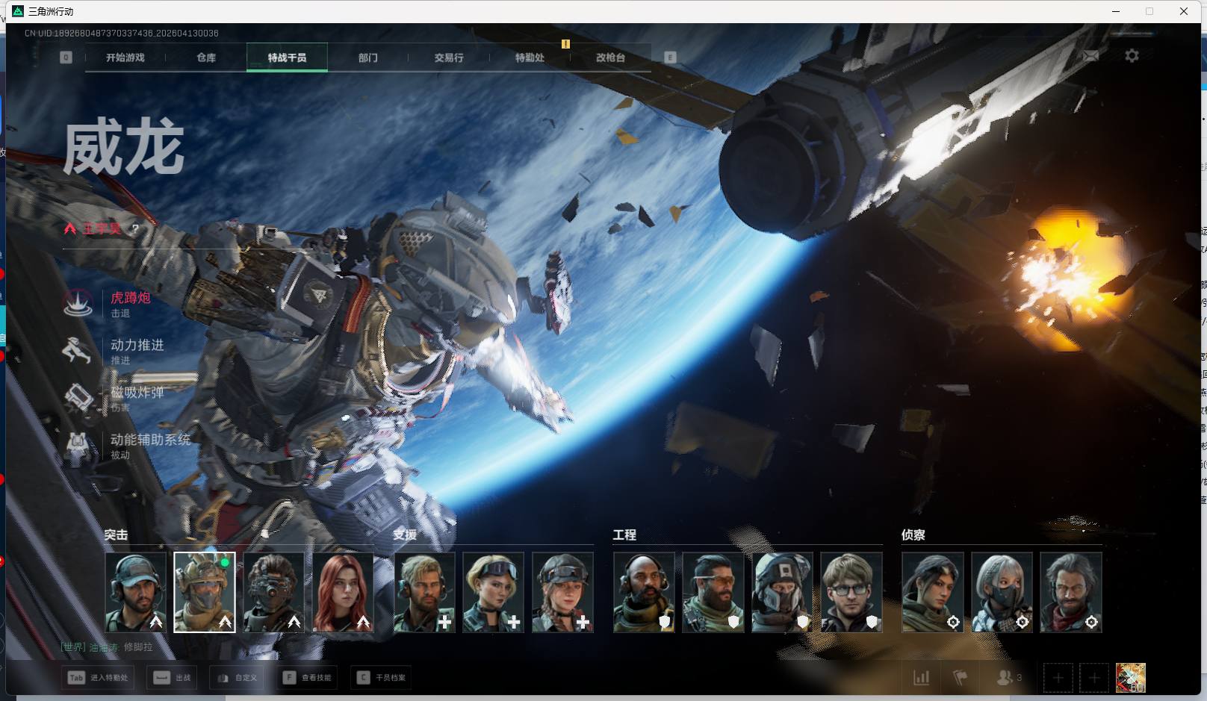Click the player avatar in bottom right
This screenshot has height=701, width=1207.
(1130, 678)
